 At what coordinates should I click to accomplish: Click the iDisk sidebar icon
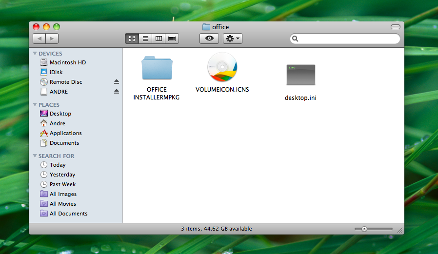pos(43,72)
